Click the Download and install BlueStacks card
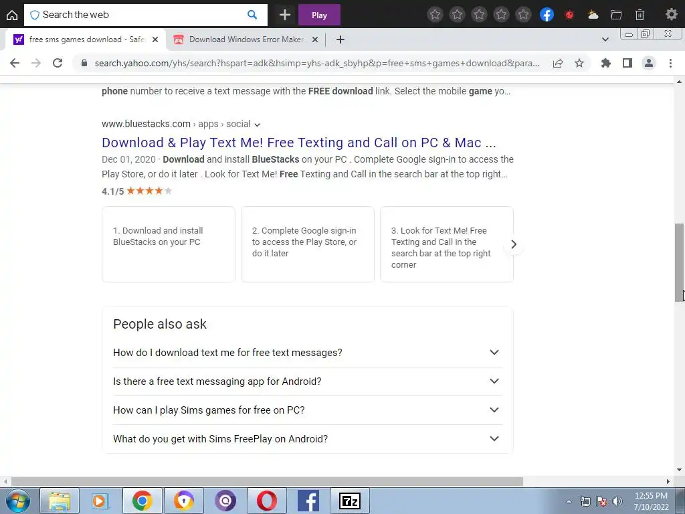This screenshot has width=685, height=514. (169, 244)
